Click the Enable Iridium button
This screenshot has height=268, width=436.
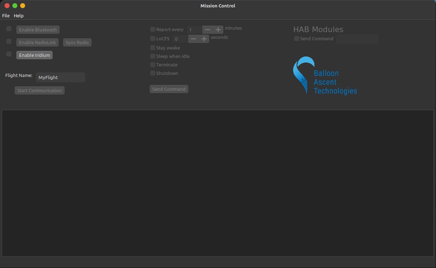coord(34,55)
